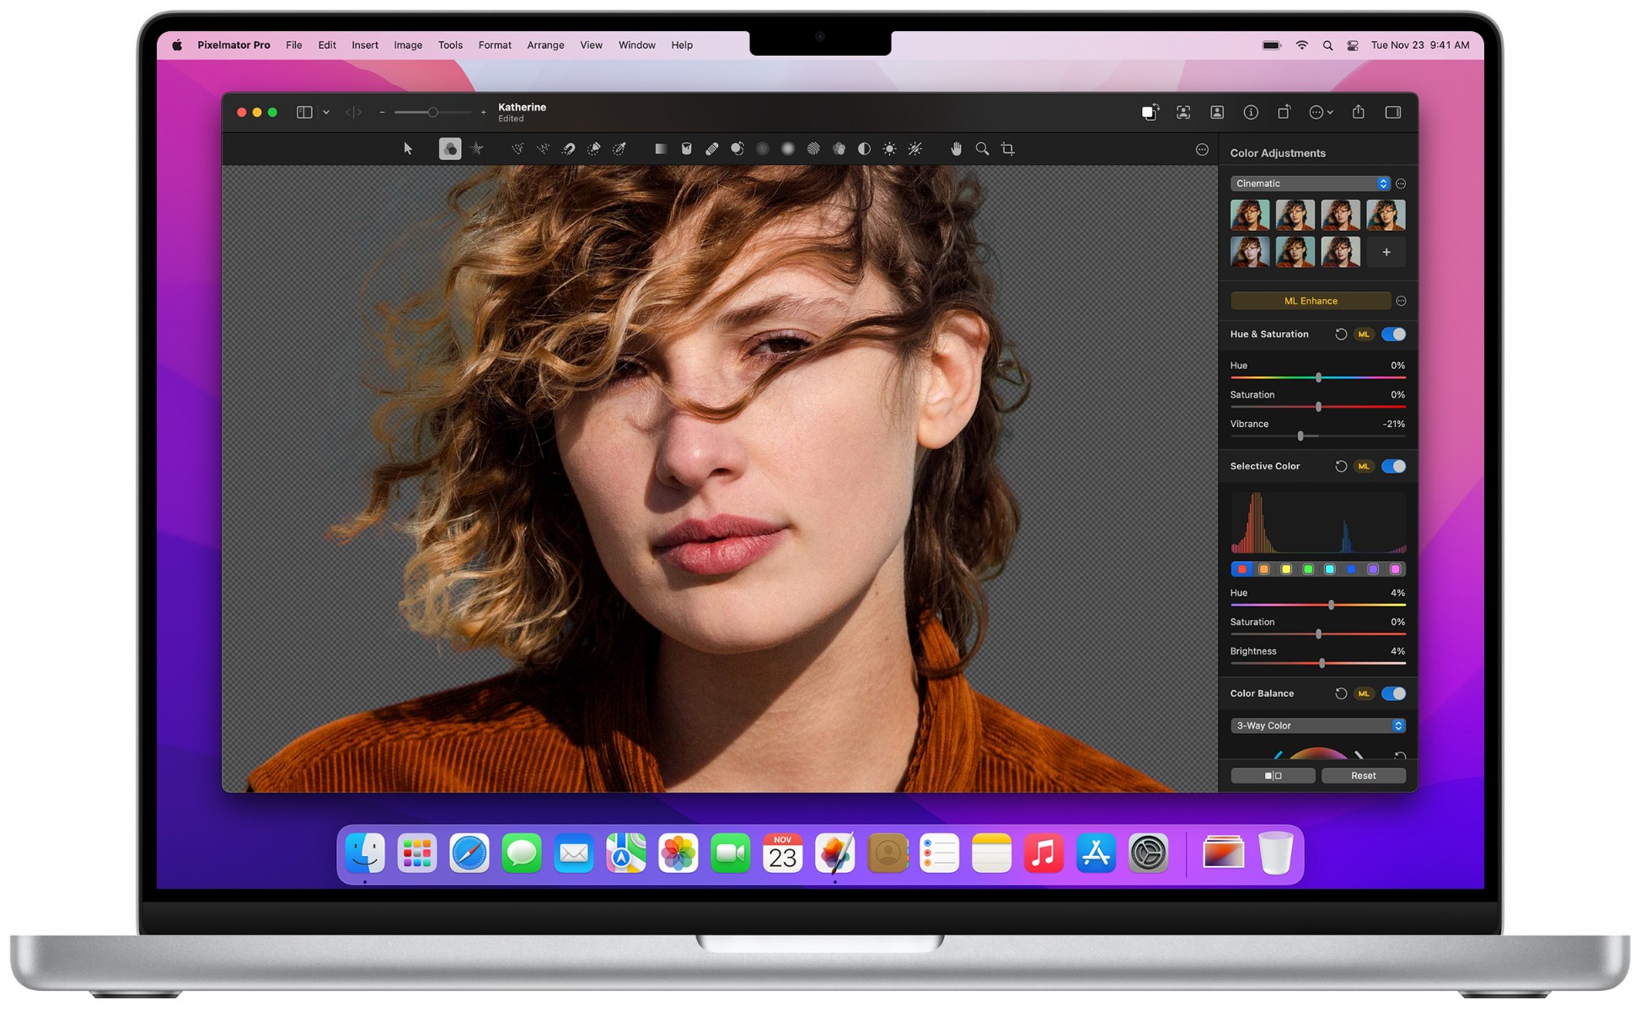
Task: Select the Arrange arrow tool
Action: [408, 149]
